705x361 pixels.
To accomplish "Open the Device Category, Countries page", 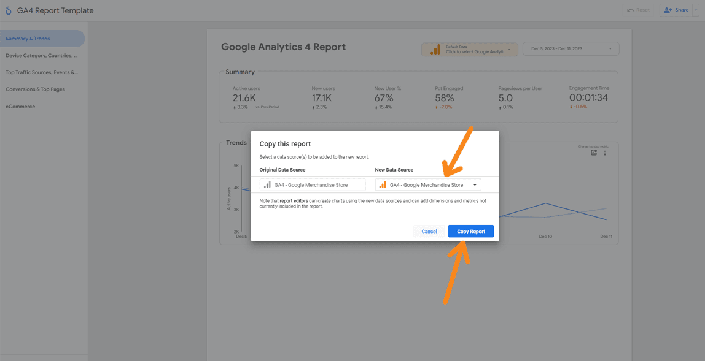I will (42, 56).
